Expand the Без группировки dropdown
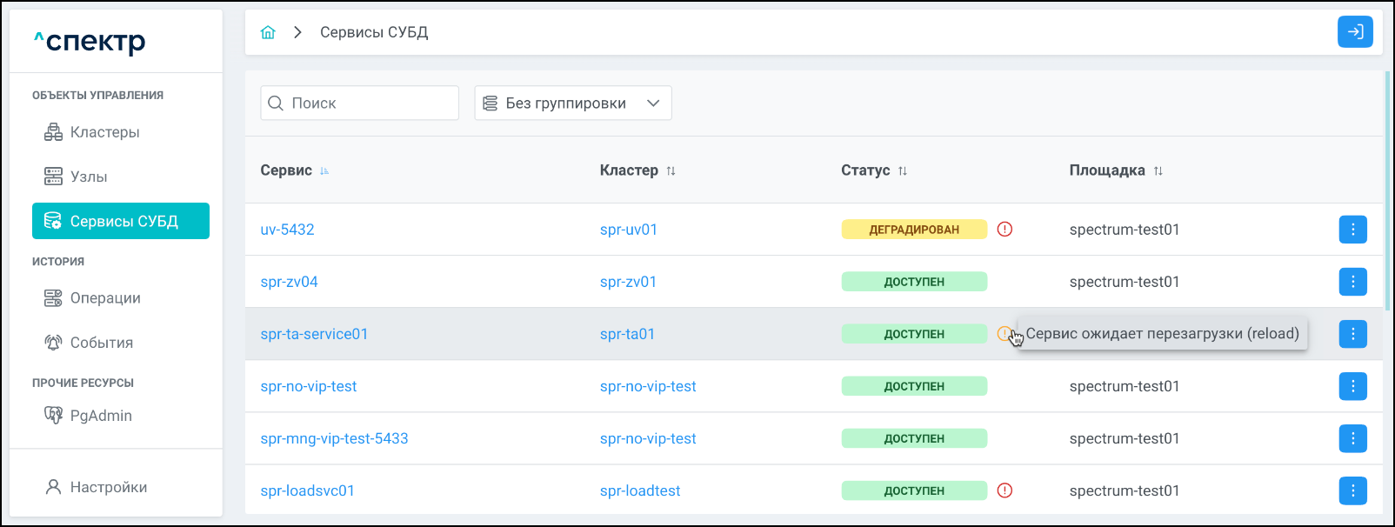 click(x=572, y=103)
